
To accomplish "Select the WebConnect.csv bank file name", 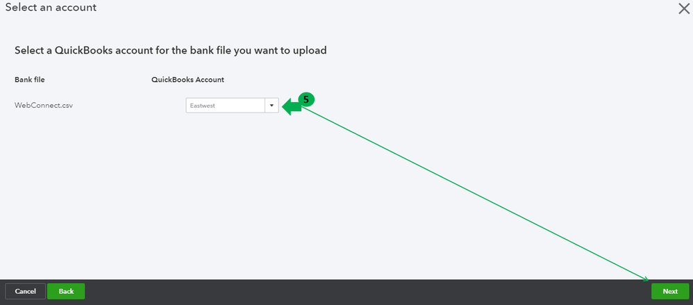I will pyautogui.click(x=44, y=106).
